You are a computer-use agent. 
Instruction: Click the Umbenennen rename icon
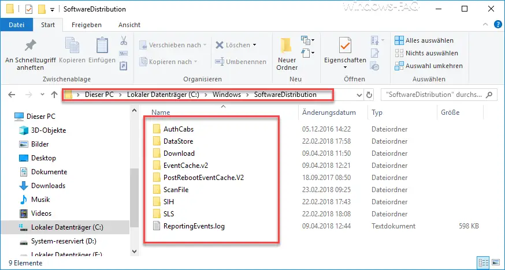(220, 61)
